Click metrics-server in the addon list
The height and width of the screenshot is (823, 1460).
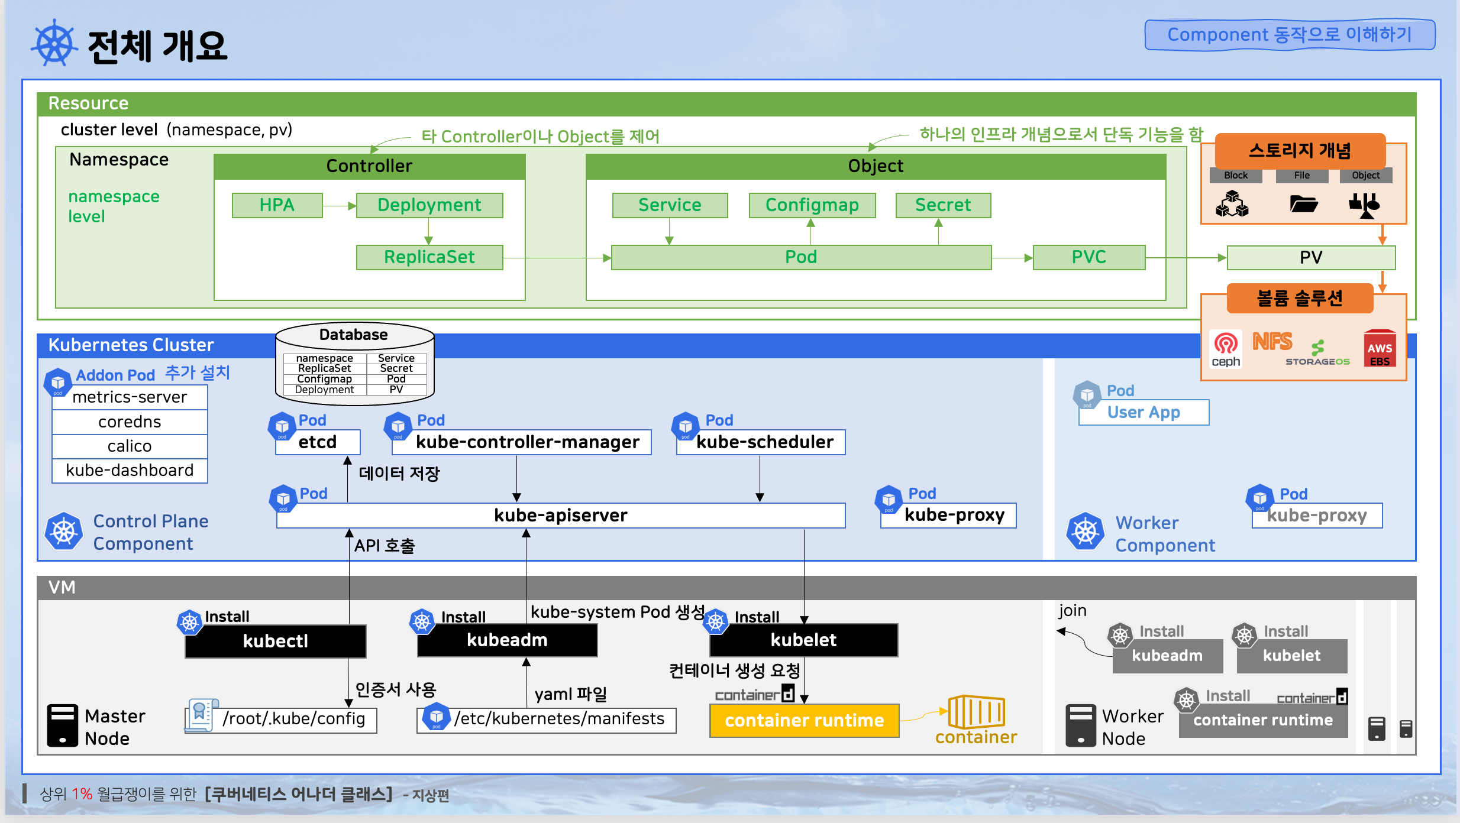click(x=130, y=397)
